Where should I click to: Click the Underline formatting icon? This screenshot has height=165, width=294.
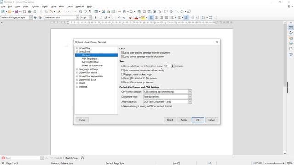point(106,17)
